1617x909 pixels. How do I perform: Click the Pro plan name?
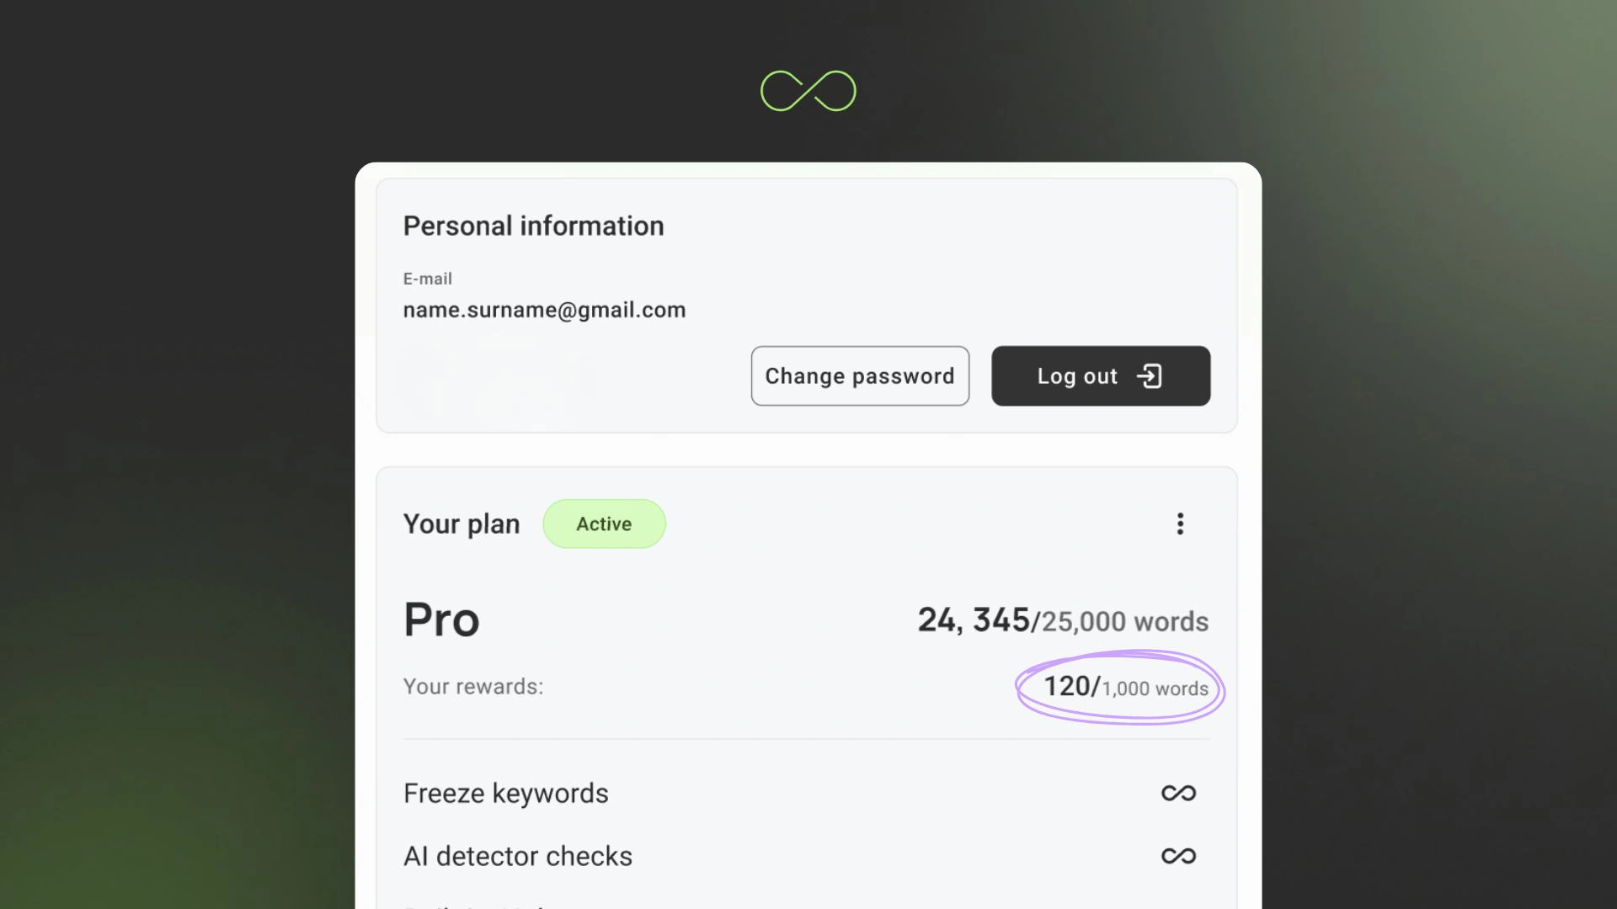(x=441, y=620)
